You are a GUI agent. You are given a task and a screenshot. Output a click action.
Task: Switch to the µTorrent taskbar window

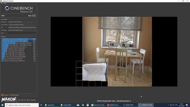98,105
